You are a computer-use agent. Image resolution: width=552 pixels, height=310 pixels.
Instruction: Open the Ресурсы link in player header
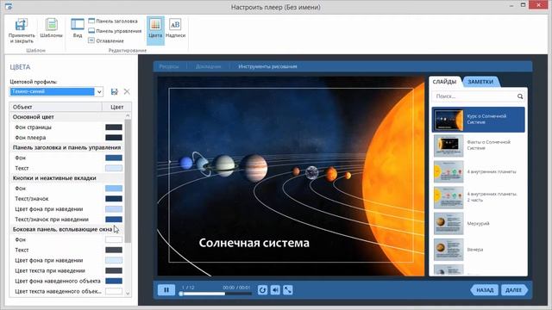[x=169, y=66]
